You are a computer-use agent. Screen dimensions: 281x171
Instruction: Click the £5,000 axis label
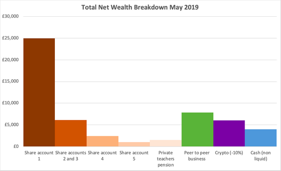[11, 125]
